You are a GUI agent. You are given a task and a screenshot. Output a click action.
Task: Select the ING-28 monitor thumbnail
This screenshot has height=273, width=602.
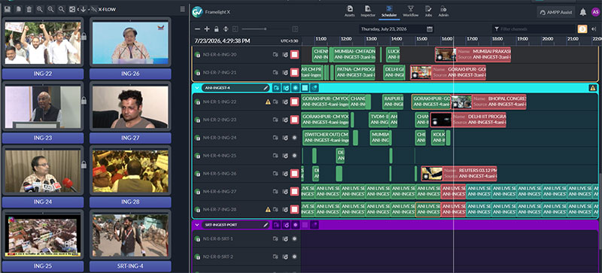pos(130,171)
